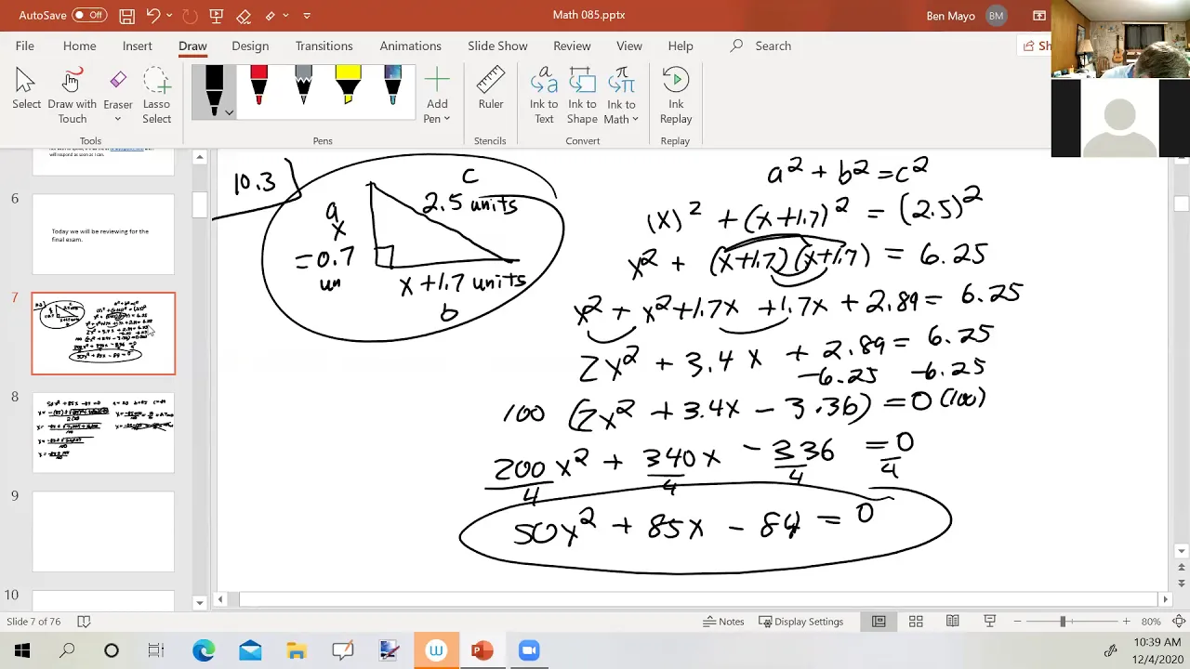
Task: Switch to the View tab
Action: (x=629, y=46)
